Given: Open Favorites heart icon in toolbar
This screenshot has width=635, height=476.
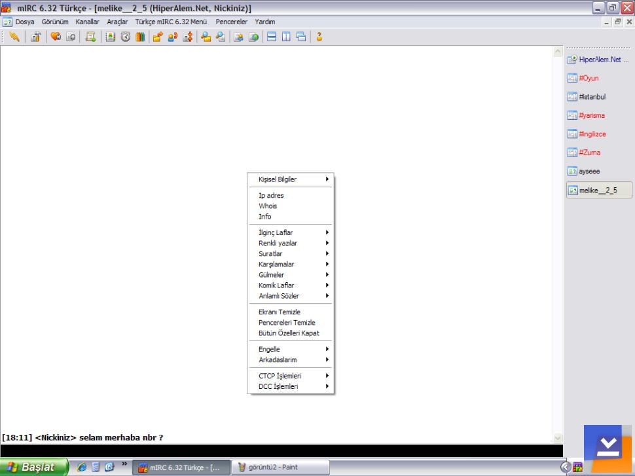Looking at the screenshot, I should coord(56,37).
